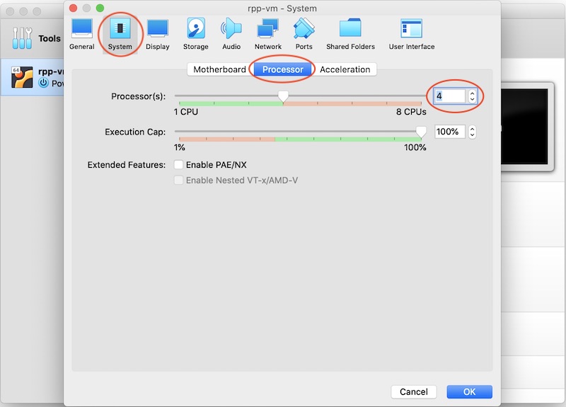Click the 'Enable PAE/NX' label text
This screenshot has width=566, height=407.
click(x=216, y=165)
